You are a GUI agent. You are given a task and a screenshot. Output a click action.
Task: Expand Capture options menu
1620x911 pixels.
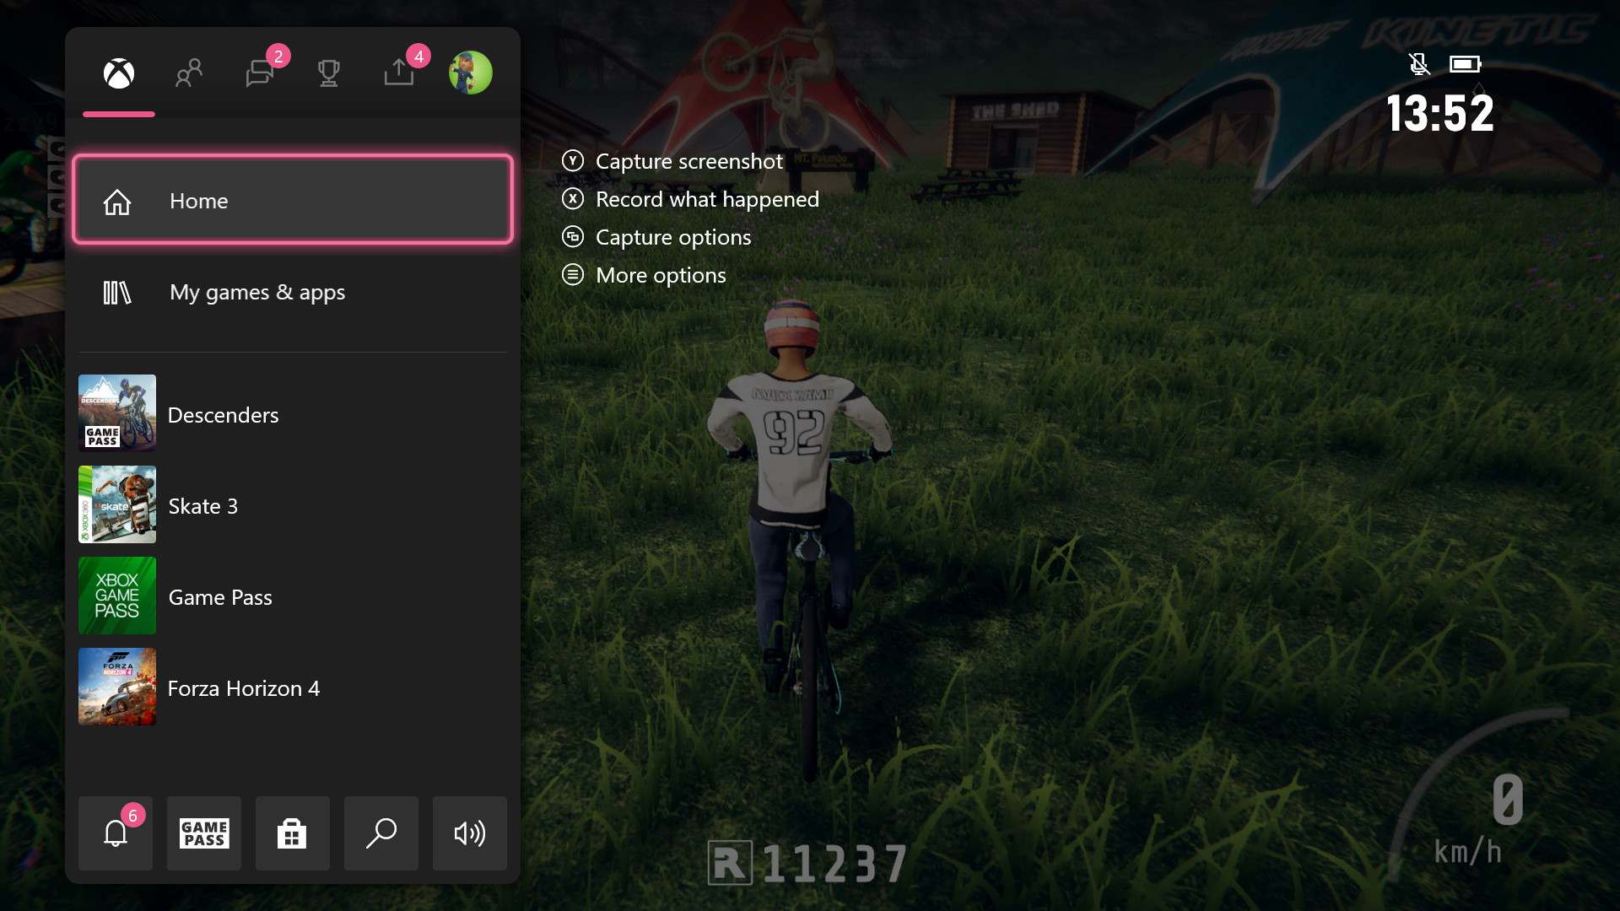tap(673, 236)
